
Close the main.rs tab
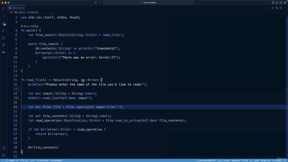point(23,8)
